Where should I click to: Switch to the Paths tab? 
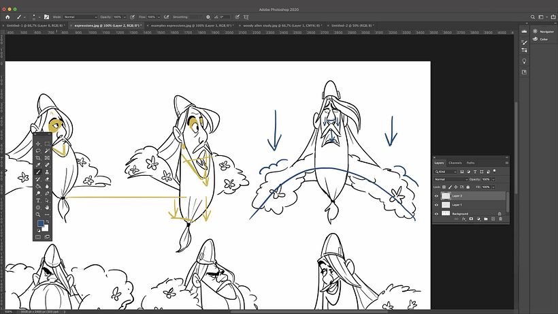(470, 163)
